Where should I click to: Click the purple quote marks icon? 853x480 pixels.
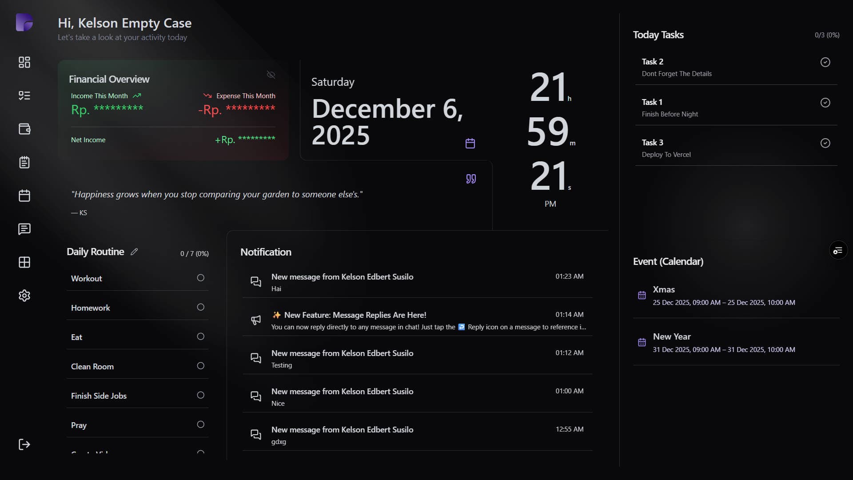tap(471, 179)
